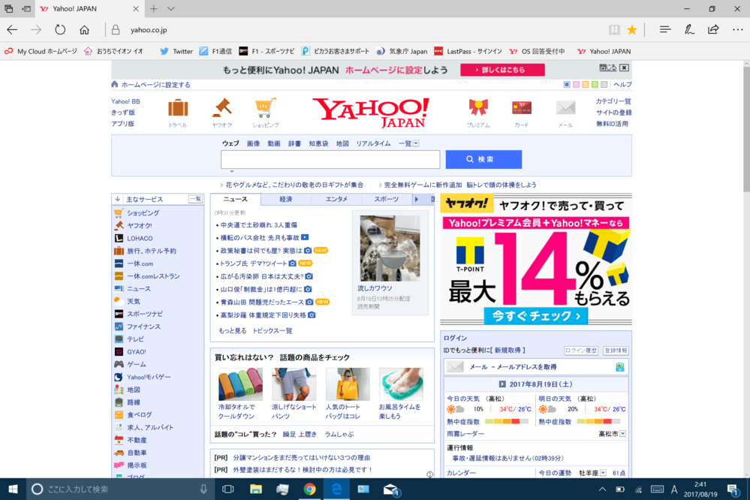Viewport: 750px width, 500px height.
Task: Click the ホームページに設定する link
Action: coord(155,85)
